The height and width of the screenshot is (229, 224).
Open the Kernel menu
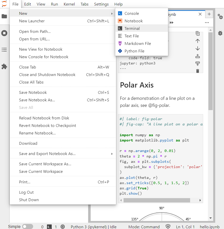(69, 4)
